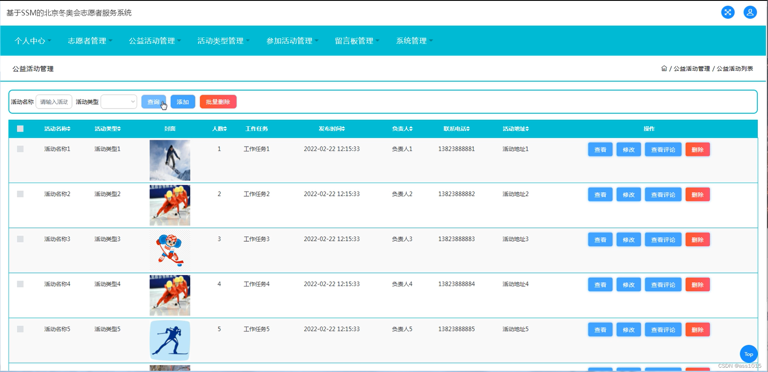Expand the 系统管理 menu
This screenshot has width=768, height=372.
tap(414, 41)
